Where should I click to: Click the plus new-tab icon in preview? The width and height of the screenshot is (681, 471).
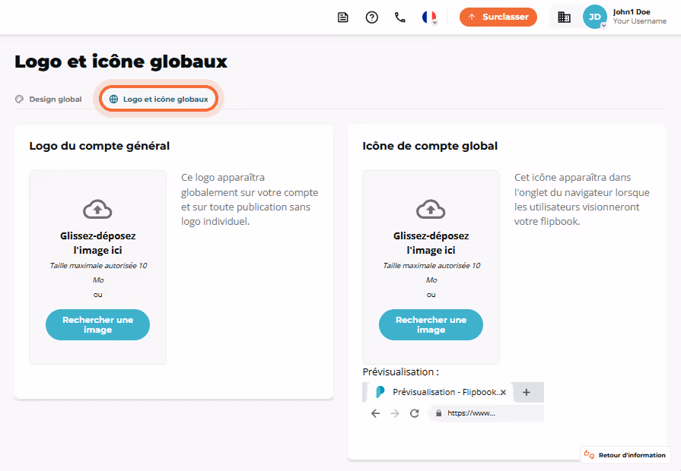527,392
